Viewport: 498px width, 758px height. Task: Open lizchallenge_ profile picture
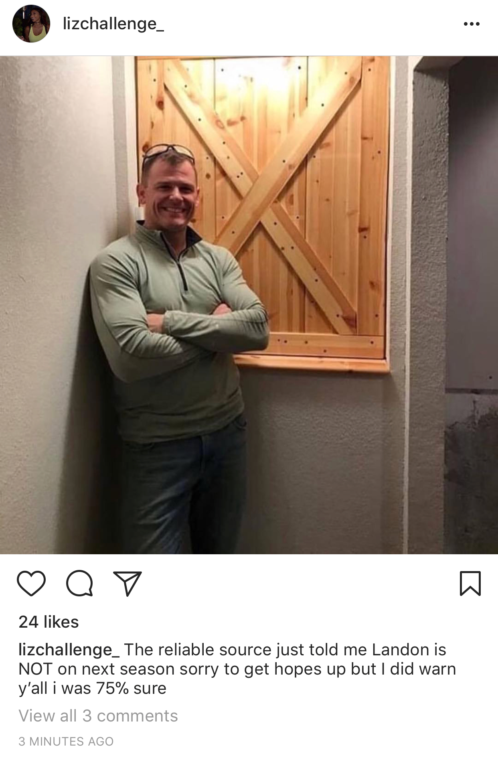(31, 24)
